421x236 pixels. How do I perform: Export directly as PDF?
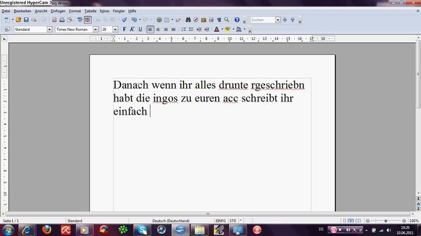(x=55, y=20)
